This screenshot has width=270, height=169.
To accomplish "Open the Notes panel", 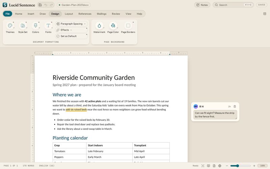I will tap(202, 5).
